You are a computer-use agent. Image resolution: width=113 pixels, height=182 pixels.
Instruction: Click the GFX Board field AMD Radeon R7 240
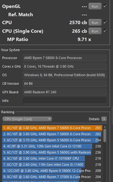point(64,92)
